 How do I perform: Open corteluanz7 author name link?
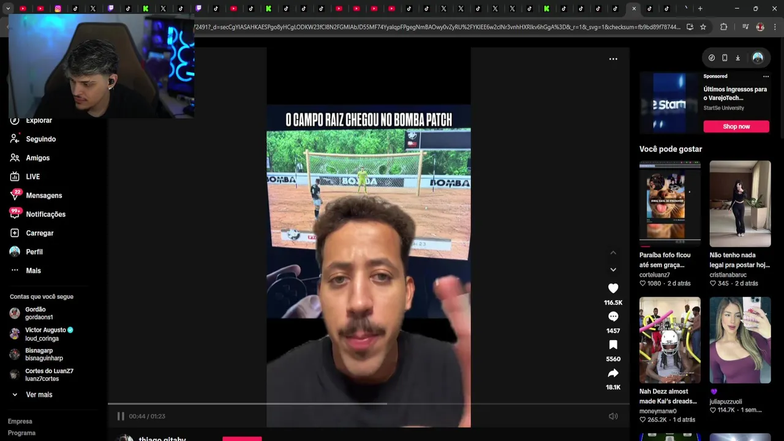(x=655, y=274)
